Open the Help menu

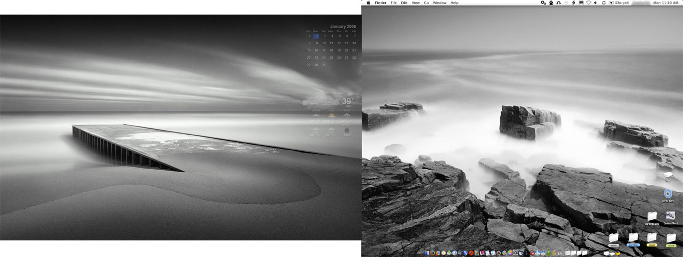[x=454, y=3]
